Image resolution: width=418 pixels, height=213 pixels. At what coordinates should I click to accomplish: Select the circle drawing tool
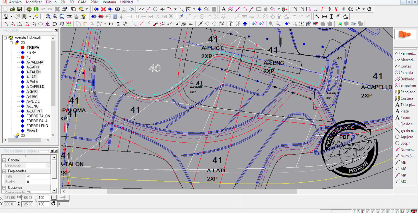[155, 9]
